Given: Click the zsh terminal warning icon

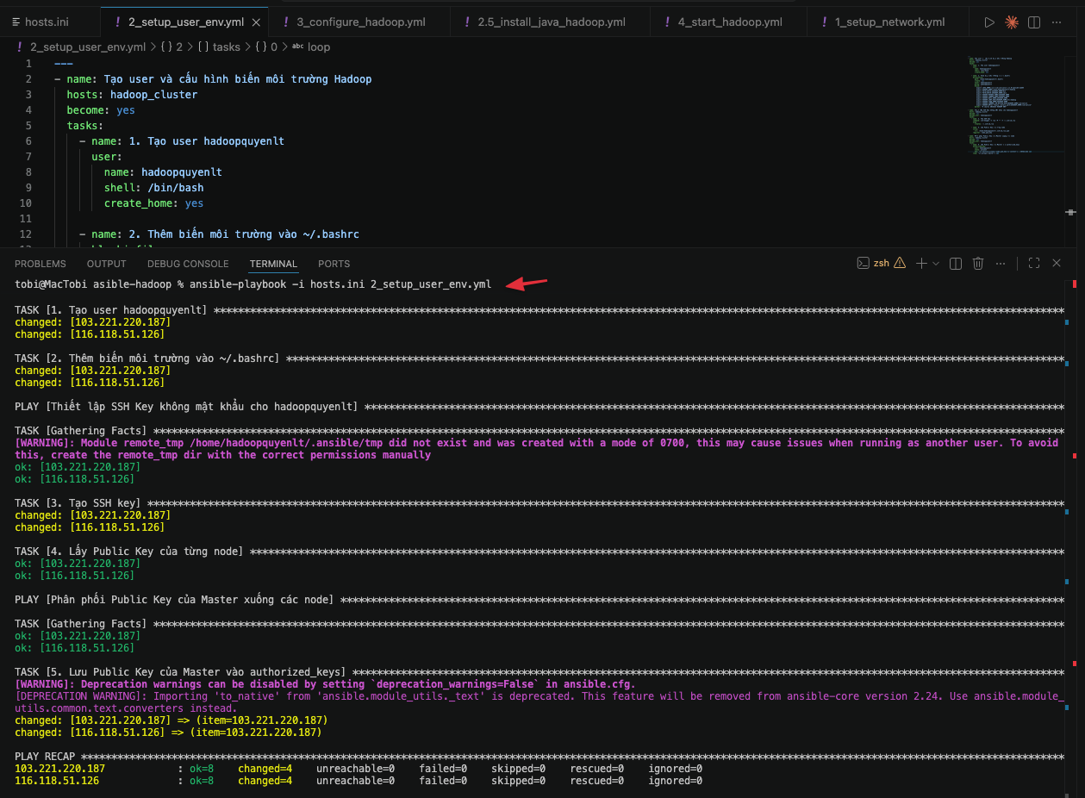Looking at the screenshot, I should tap(900, 263).
